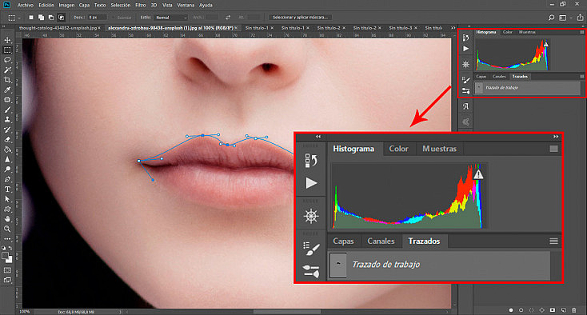Enable the Add to selection mode button
Viewport: 587px width, 315px height.
[41, 18]
